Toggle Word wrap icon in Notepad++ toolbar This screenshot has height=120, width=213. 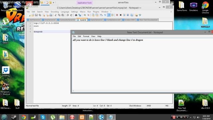pyautogui.click(x=101, y=15)
